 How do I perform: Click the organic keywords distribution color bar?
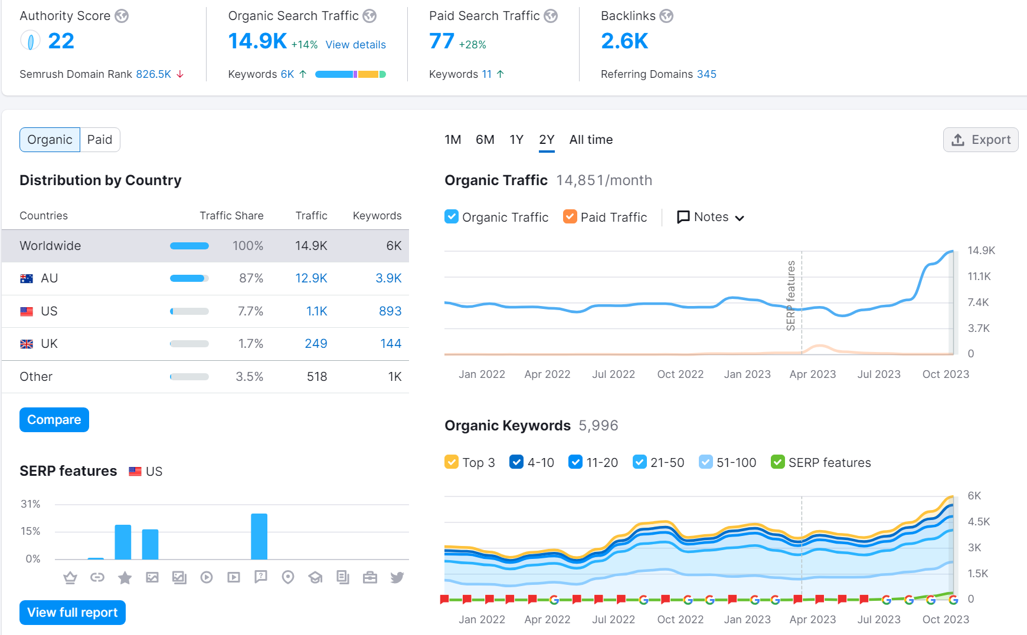(350, 74)
